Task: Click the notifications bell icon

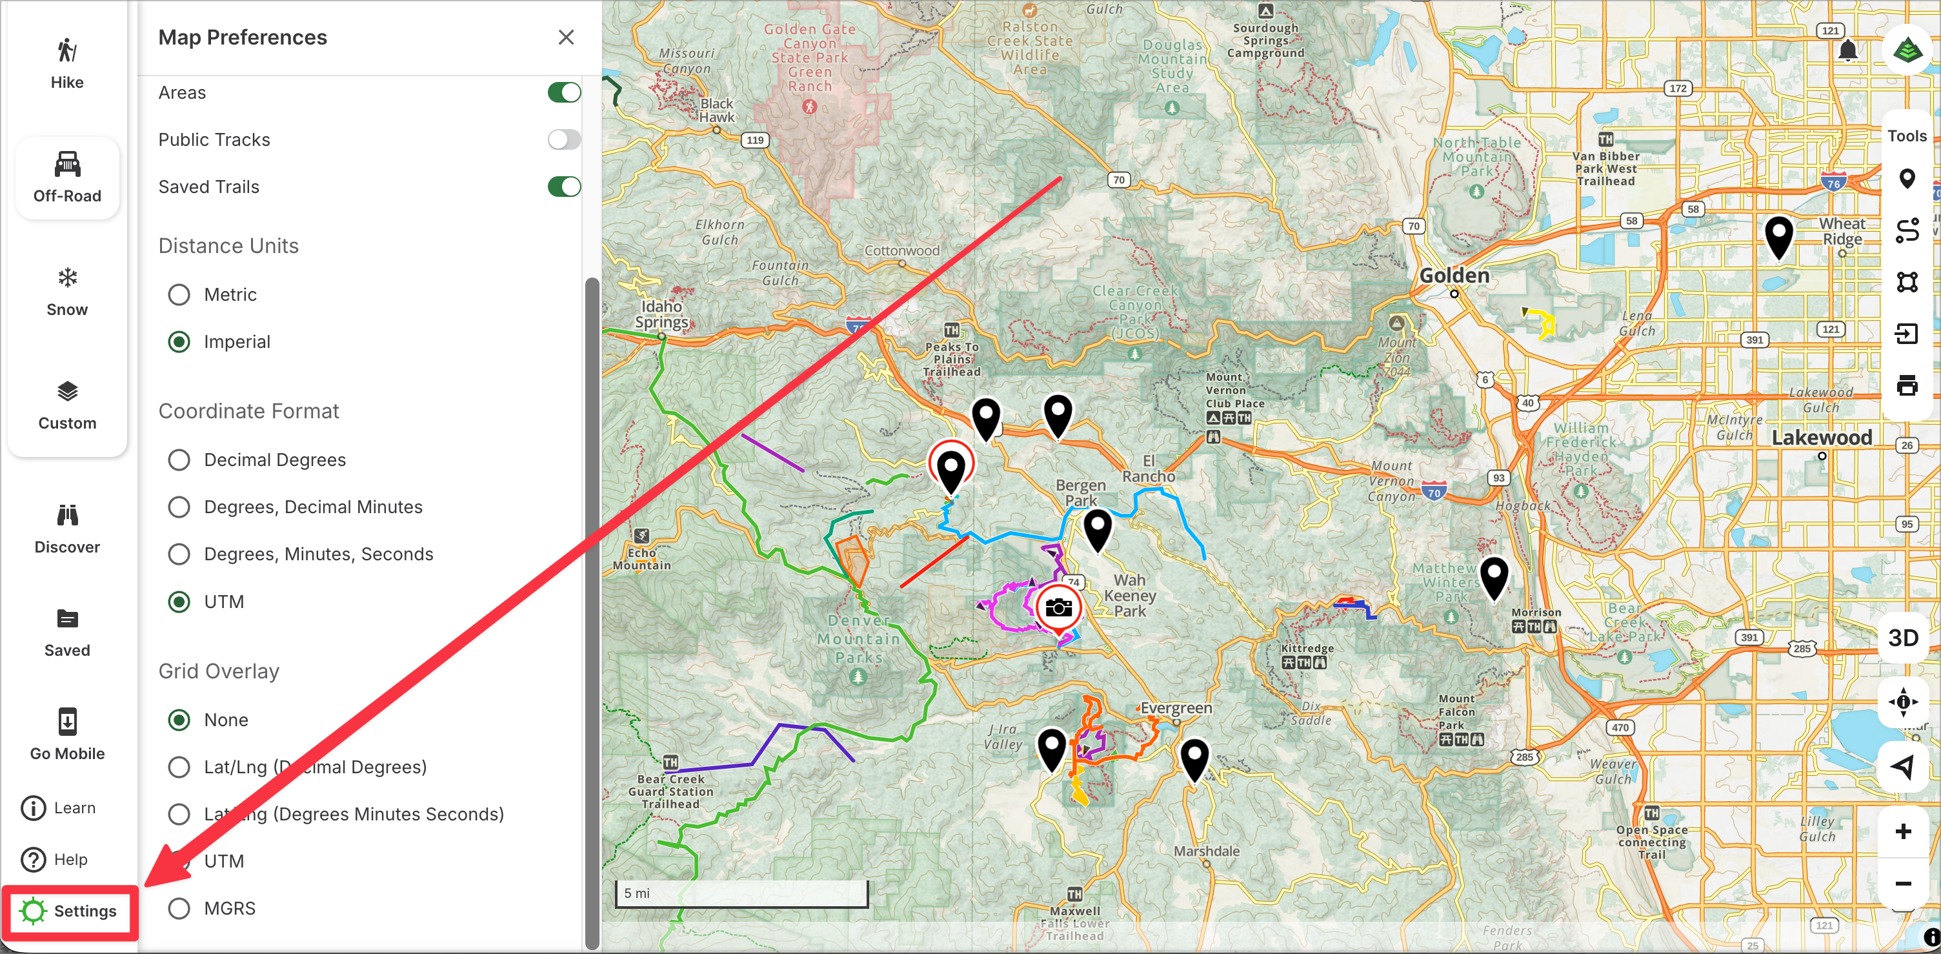Action: pyautogui.click(x=1847, y=51)
